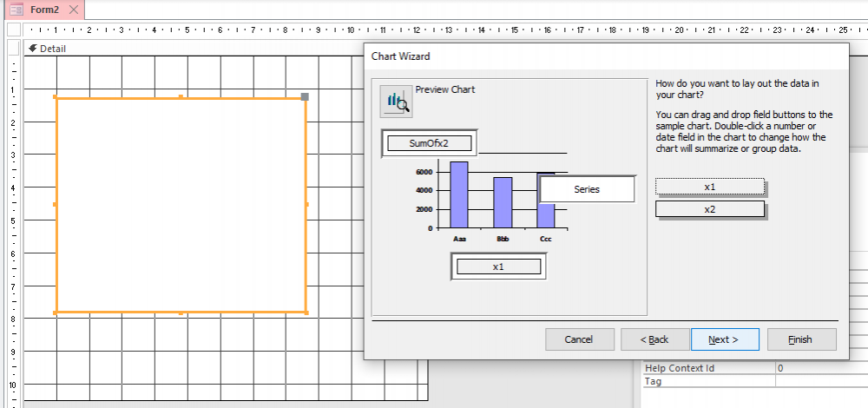Screen dimensions: 868x408
Task: Click the form selector box at ruler corner
Action: point(13,30)
